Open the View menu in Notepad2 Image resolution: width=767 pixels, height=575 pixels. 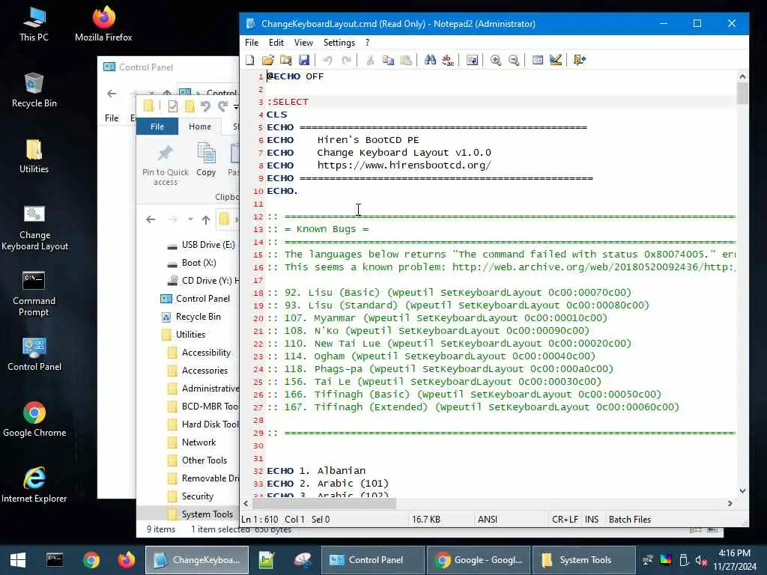(x=303, y=43)
